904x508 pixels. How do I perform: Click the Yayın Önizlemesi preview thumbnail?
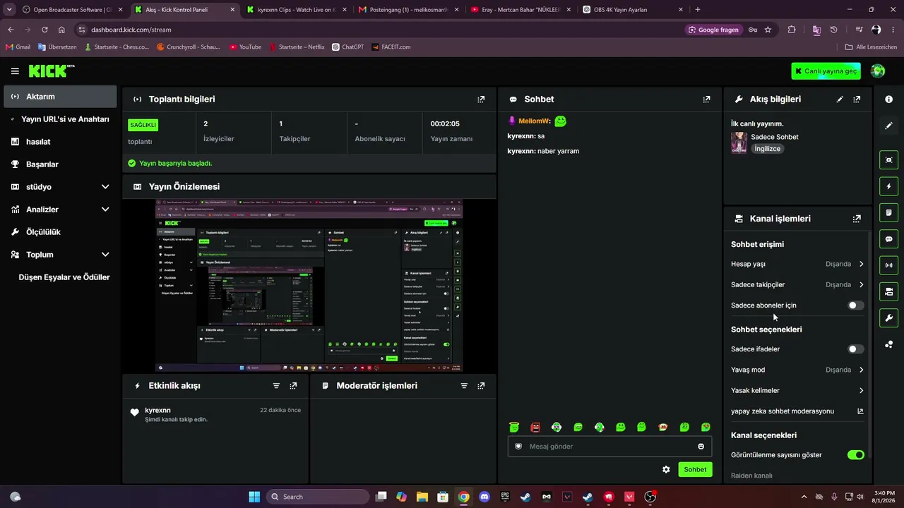309,285
